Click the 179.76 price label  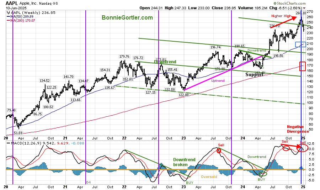pos(124,56)
